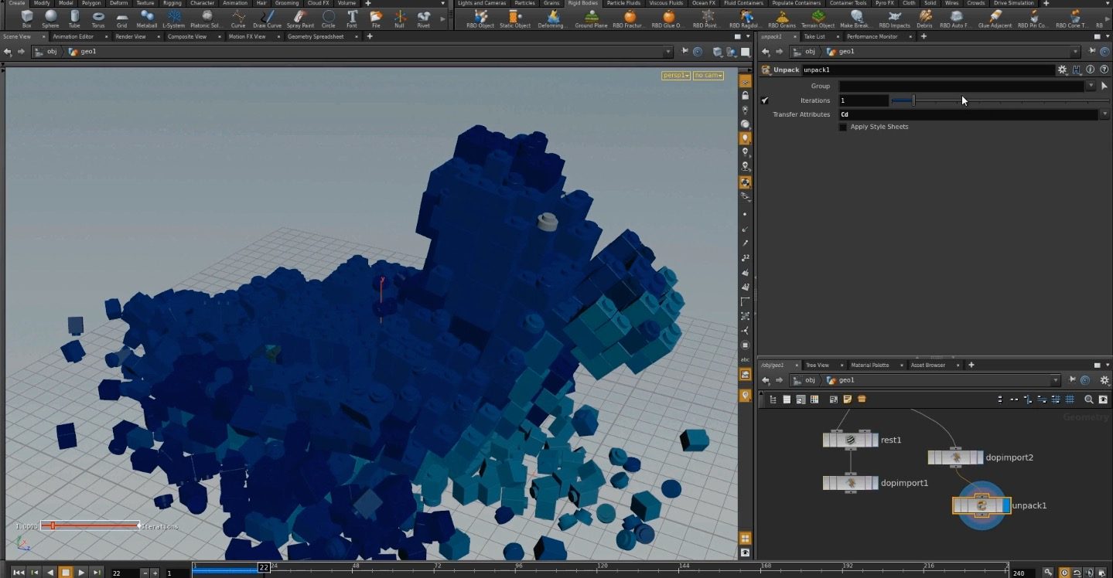This screenshot has width=1113, height=578.
Task: Toggle the Apply Style Sheets checkbox
Action: pos(843,127)
